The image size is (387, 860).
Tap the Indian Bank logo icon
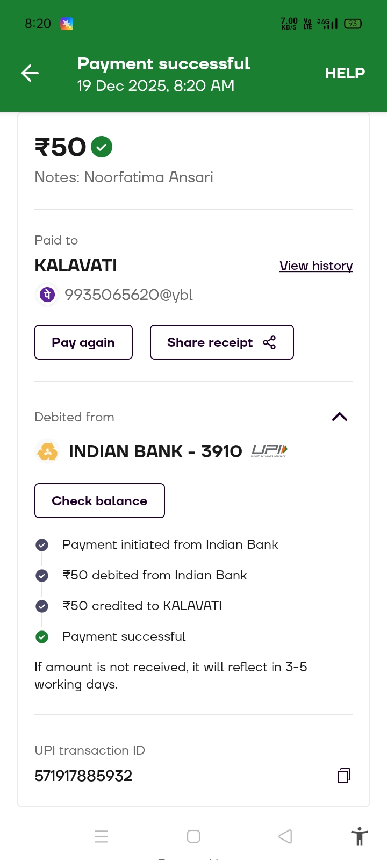(47, 451)
